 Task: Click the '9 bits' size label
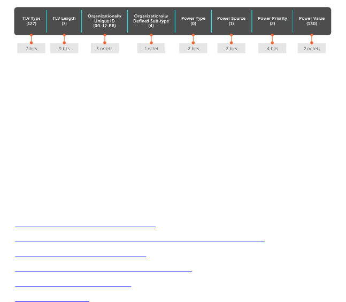point(64,48)
